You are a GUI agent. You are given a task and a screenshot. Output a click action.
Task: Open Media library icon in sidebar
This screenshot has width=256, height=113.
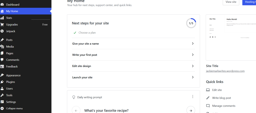[x=2, y=46]
